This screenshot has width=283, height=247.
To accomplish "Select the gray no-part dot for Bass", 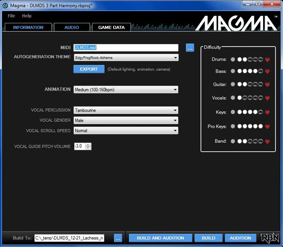I will (x=233, y=71).
